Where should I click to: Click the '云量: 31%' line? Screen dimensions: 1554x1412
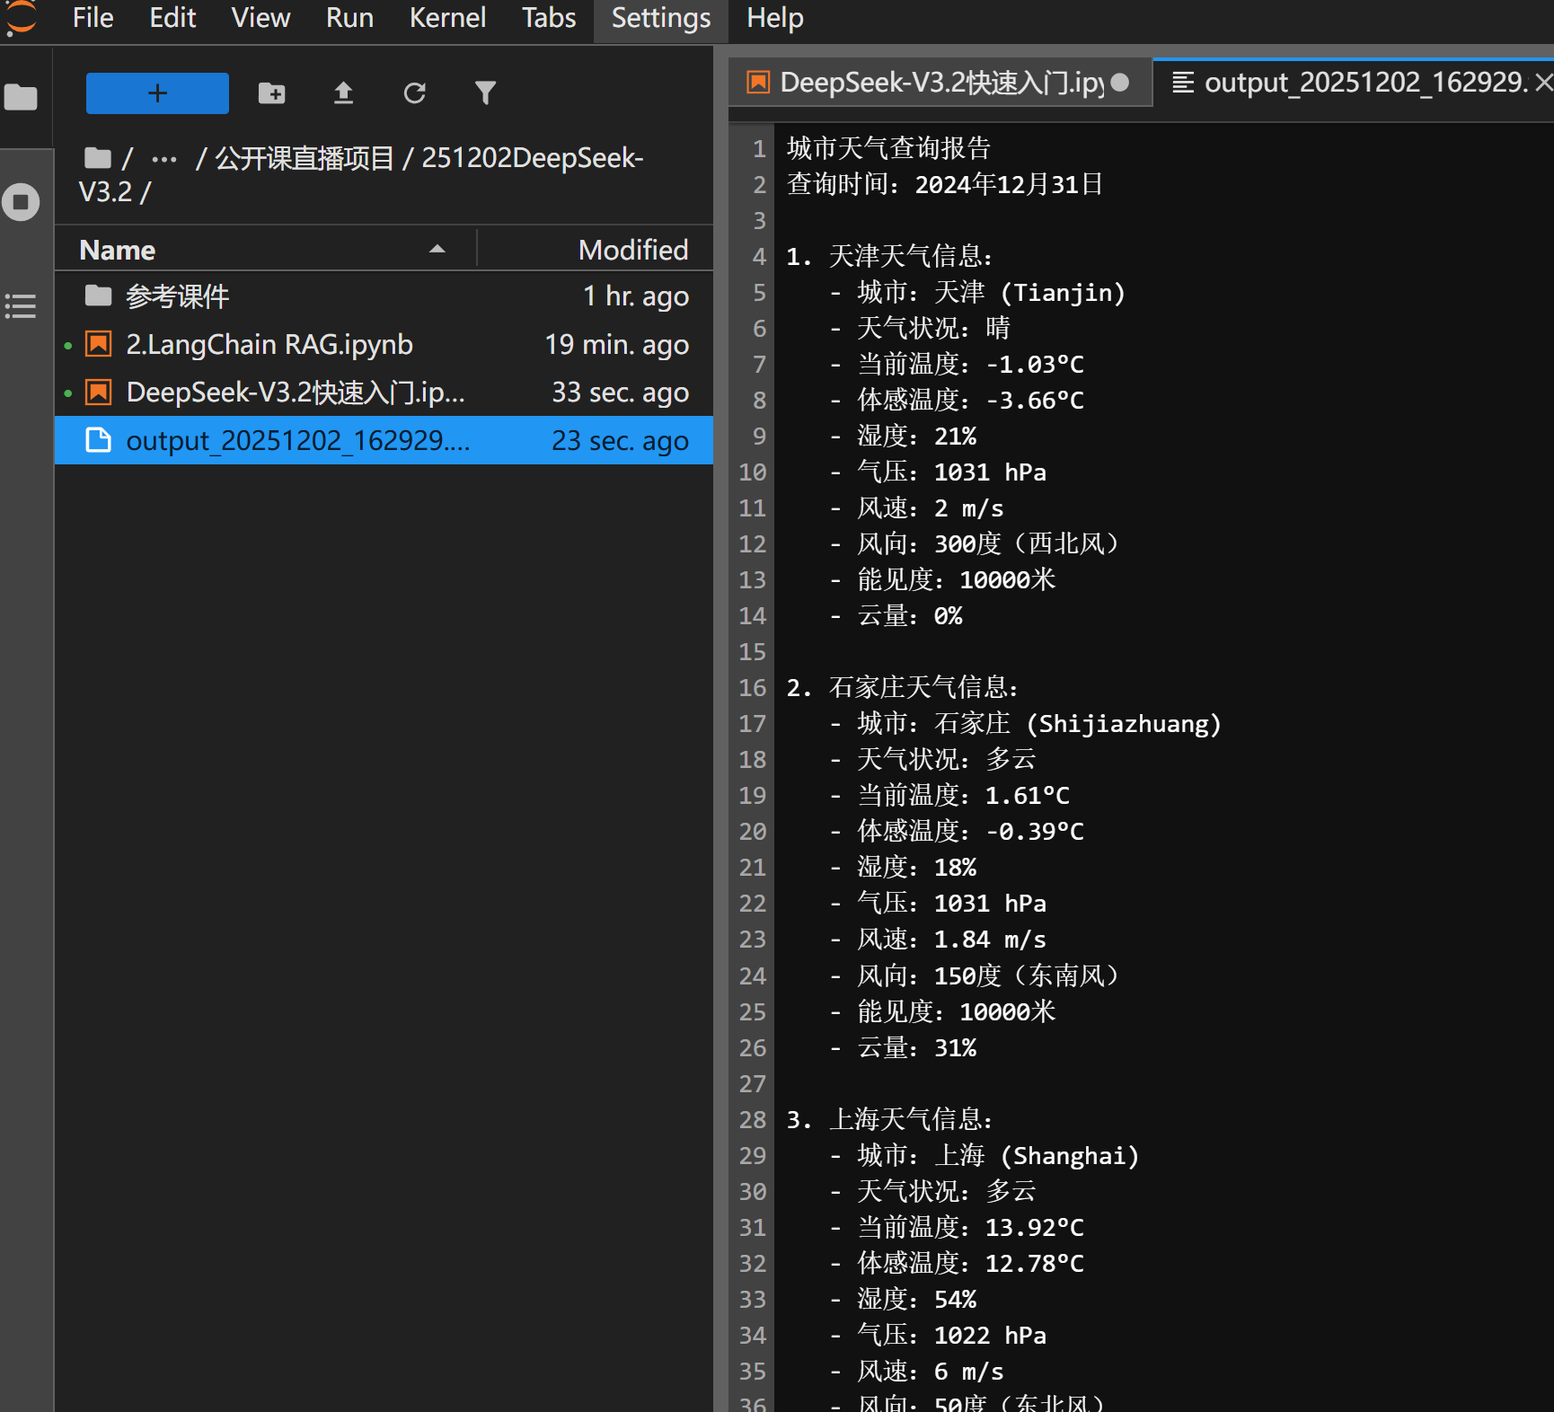pyautogui.click(x=903, y=1047)
